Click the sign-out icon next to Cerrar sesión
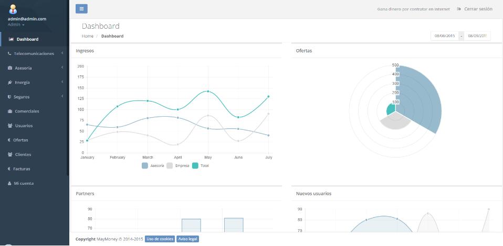Screen dimensions: 503x246 459,9
